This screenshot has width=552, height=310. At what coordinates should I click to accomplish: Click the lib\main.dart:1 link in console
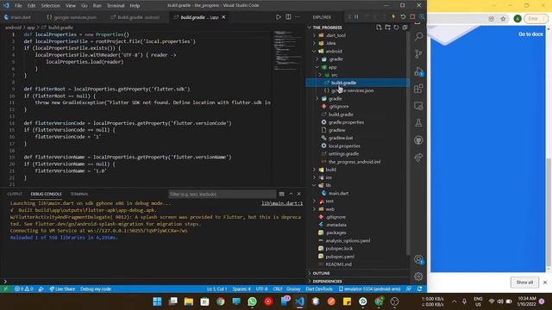[282, 203]
